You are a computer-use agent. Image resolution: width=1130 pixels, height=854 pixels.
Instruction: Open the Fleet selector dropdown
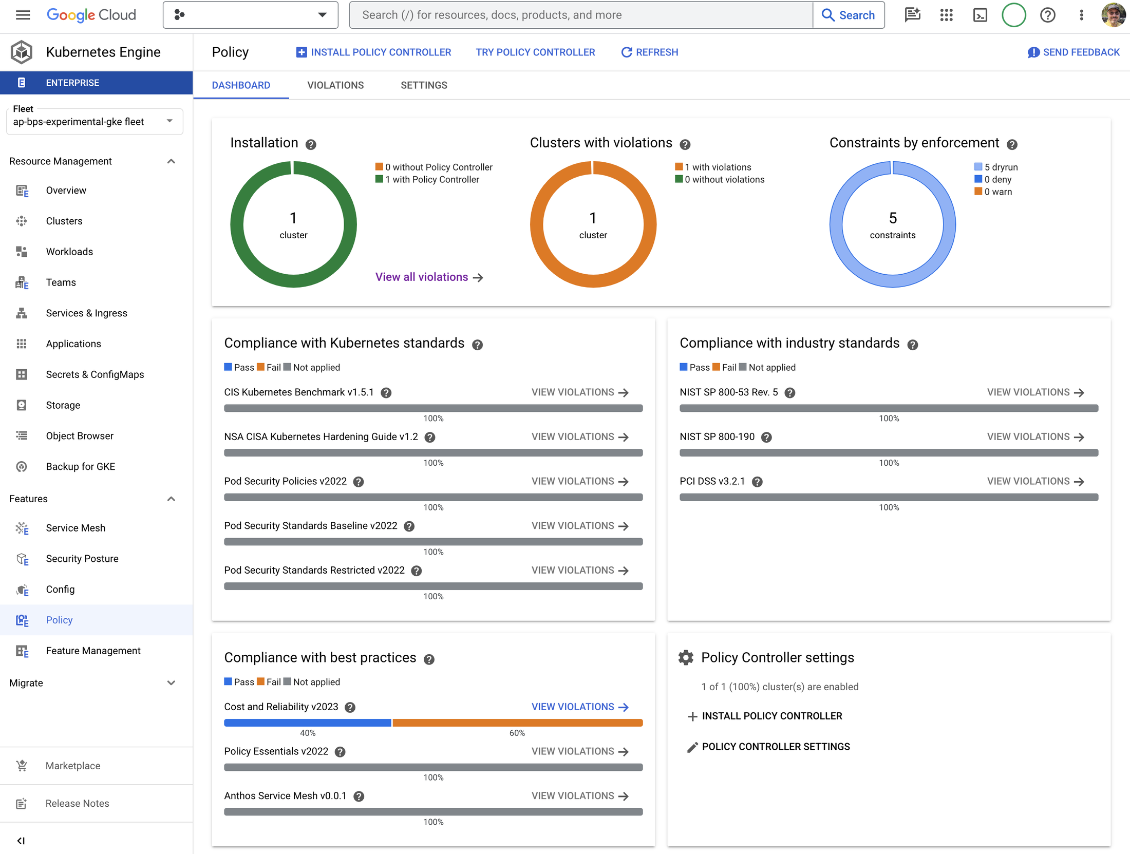tap(95, 122)
